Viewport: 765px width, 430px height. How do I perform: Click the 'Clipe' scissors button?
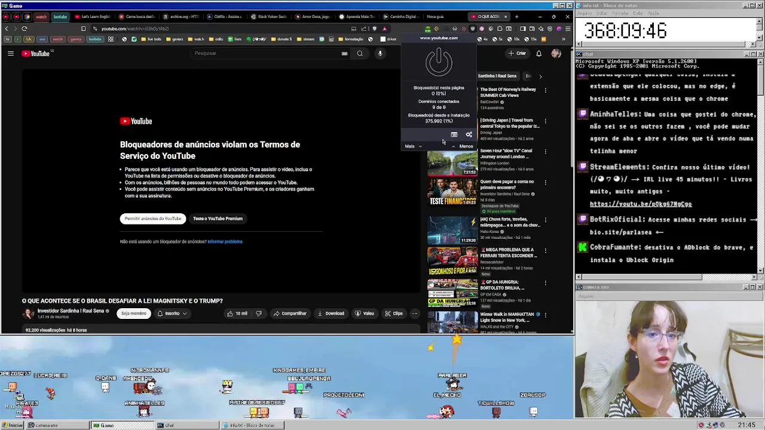(x=394, y=314)
